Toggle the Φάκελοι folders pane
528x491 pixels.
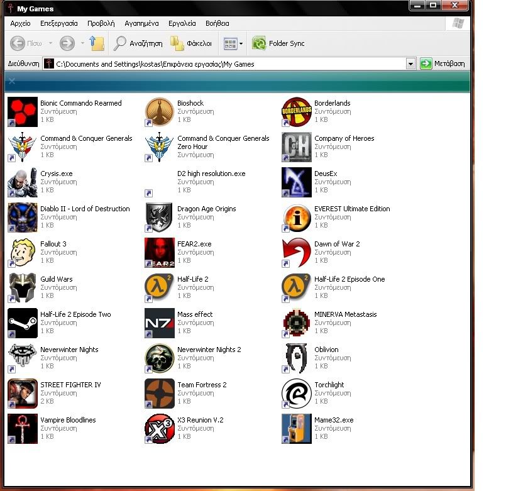coord(191,43)
